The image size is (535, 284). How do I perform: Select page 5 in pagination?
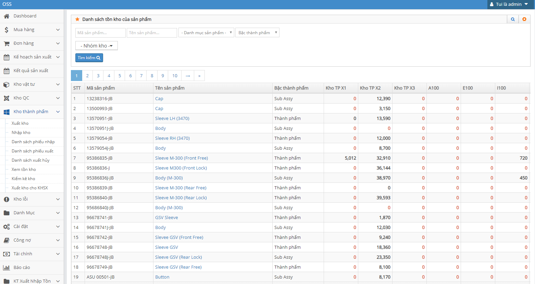click(x=120, y=76)
